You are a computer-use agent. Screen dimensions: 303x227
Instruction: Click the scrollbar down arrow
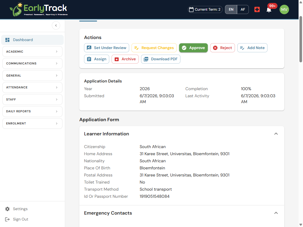click(x=301, y=225)
